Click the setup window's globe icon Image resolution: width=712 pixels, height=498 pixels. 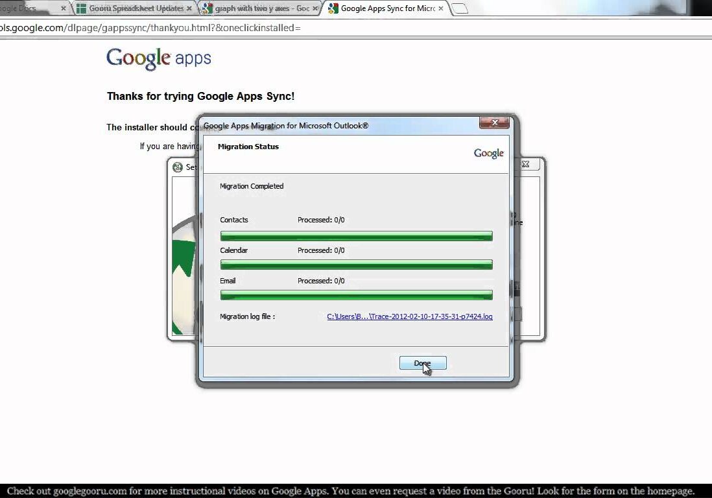tap(178, 167)
